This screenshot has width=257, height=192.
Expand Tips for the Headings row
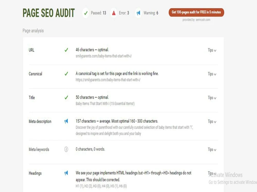(212, 173)
